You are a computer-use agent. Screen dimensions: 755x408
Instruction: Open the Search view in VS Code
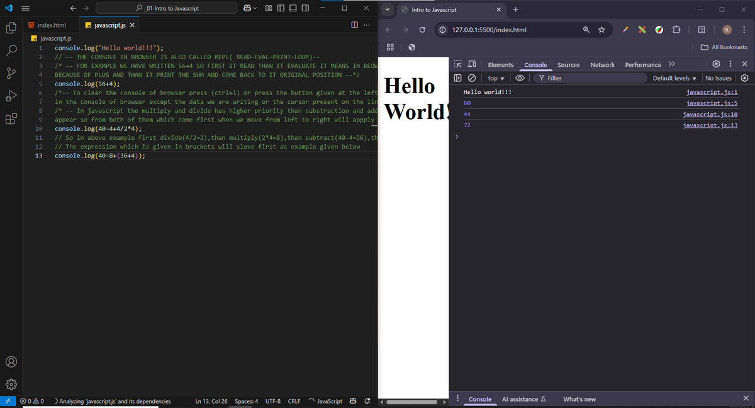[x=11, y=50]
